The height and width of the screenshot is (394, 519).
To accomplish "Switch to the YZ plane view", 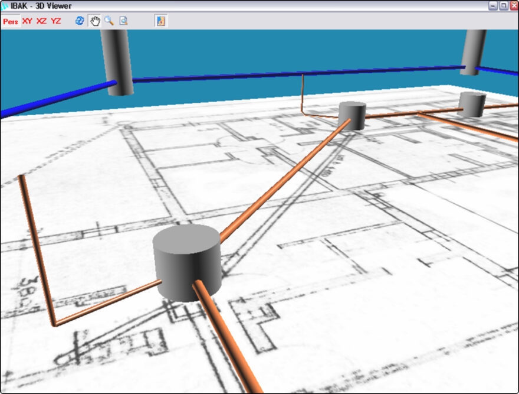I will pos(55,21).
